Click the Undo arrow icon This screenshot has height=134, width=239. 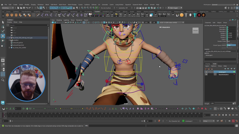click(27, 8)
